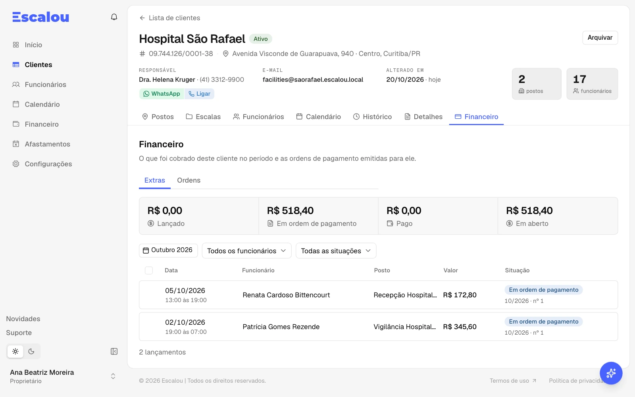This screenshot has height=397, width=635.
Task: Switch to the Postos tab
Action: [x=158, y=117]
